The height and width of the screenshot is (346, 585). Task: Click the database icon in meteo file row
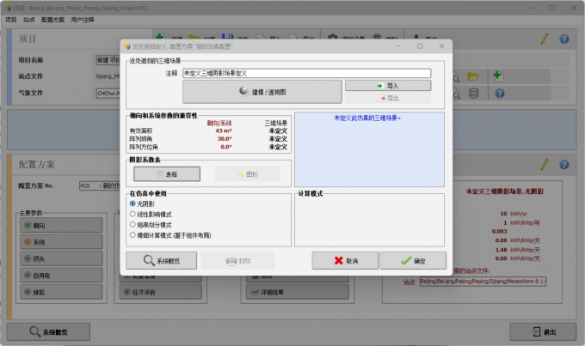pyautogui.click(x=473, y=93)
